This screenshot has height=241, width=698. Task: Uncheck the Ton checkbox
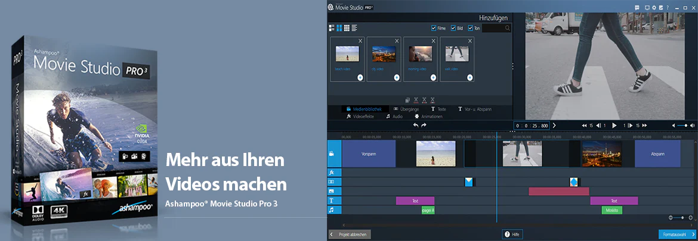point(470,28)
